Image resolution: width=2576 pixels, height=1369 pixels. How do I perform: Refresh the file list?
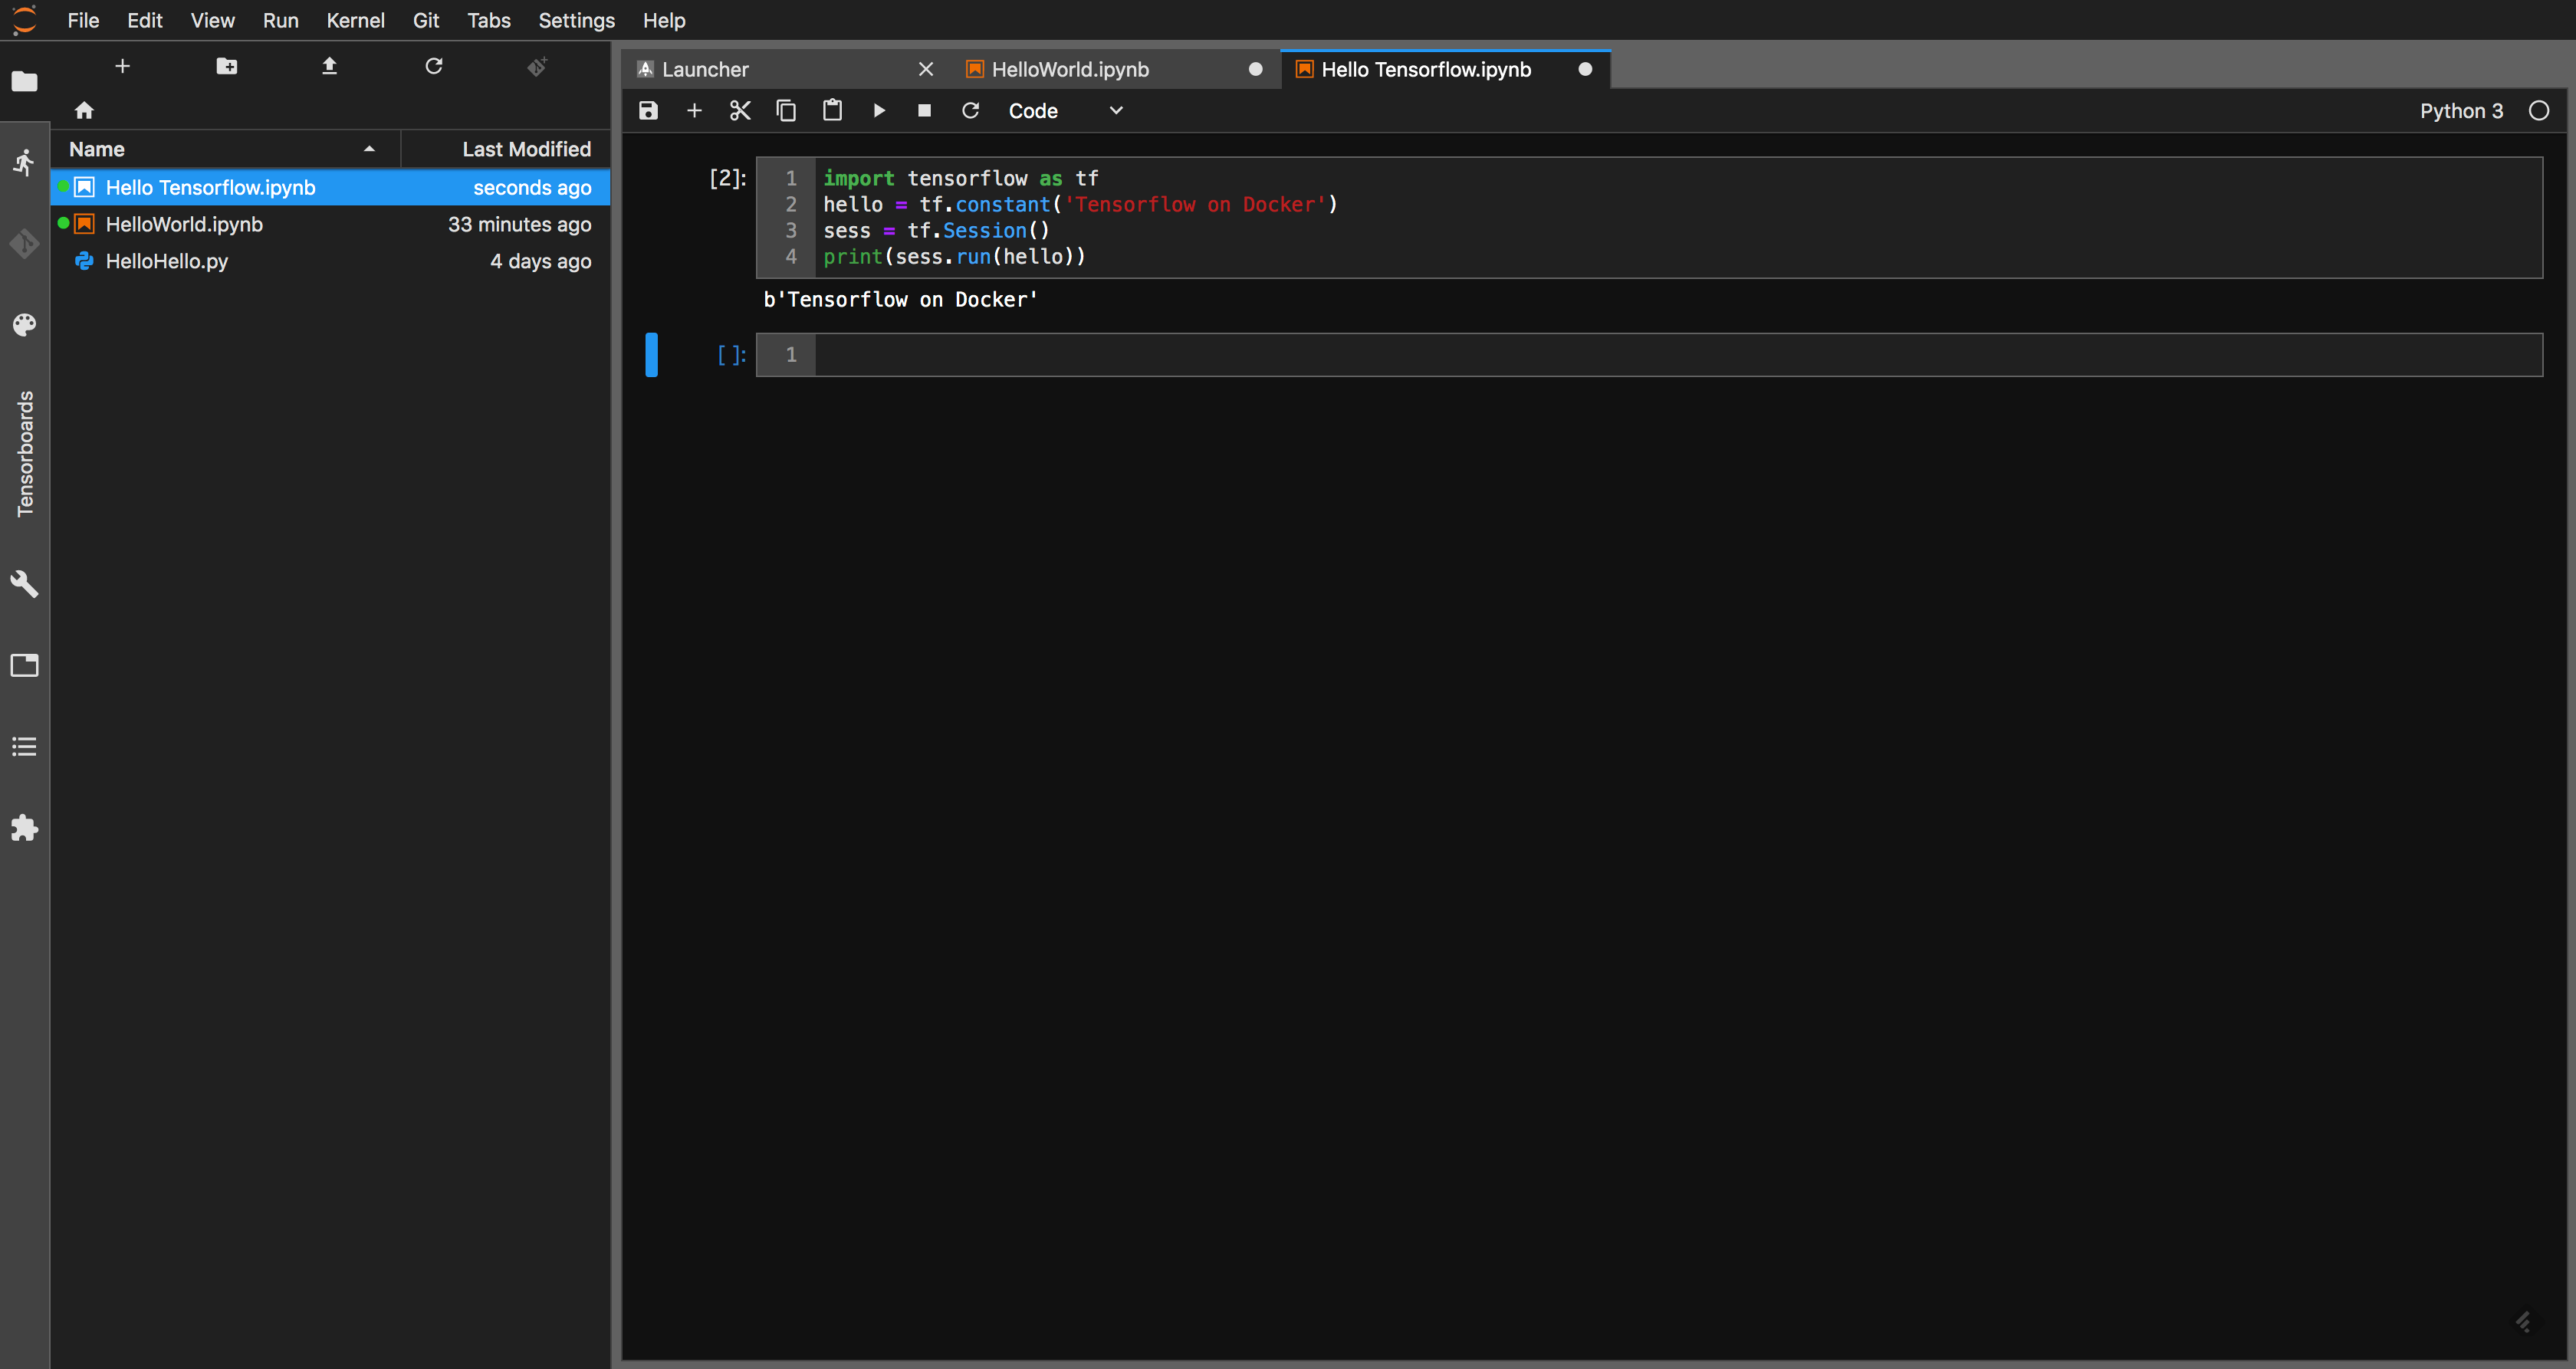pyautogui.click(x=433, y=66)
